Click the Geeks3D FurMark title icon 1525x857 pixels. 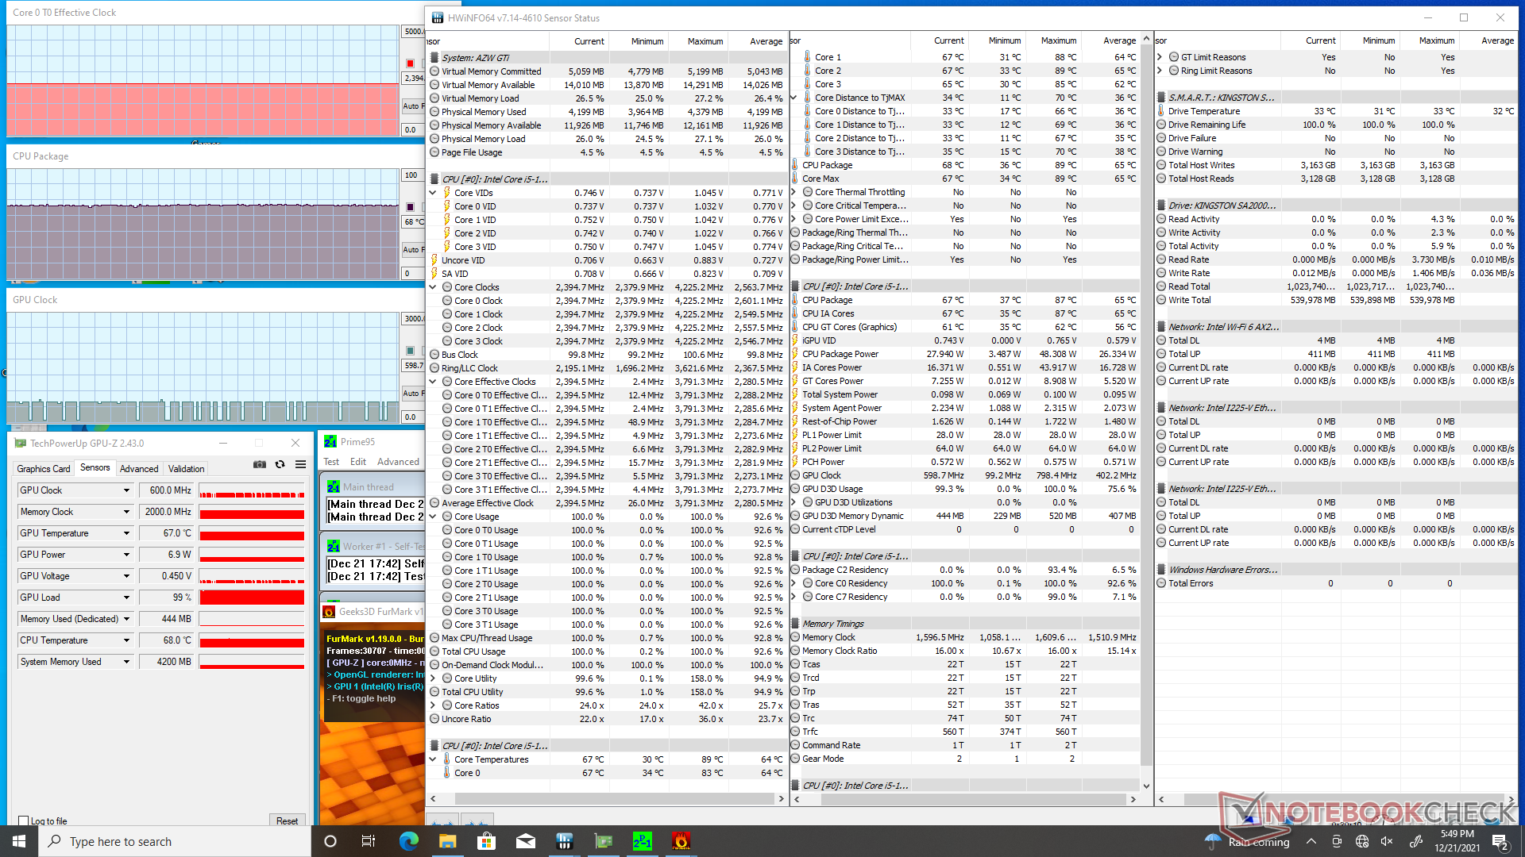[x=329, y=612]
